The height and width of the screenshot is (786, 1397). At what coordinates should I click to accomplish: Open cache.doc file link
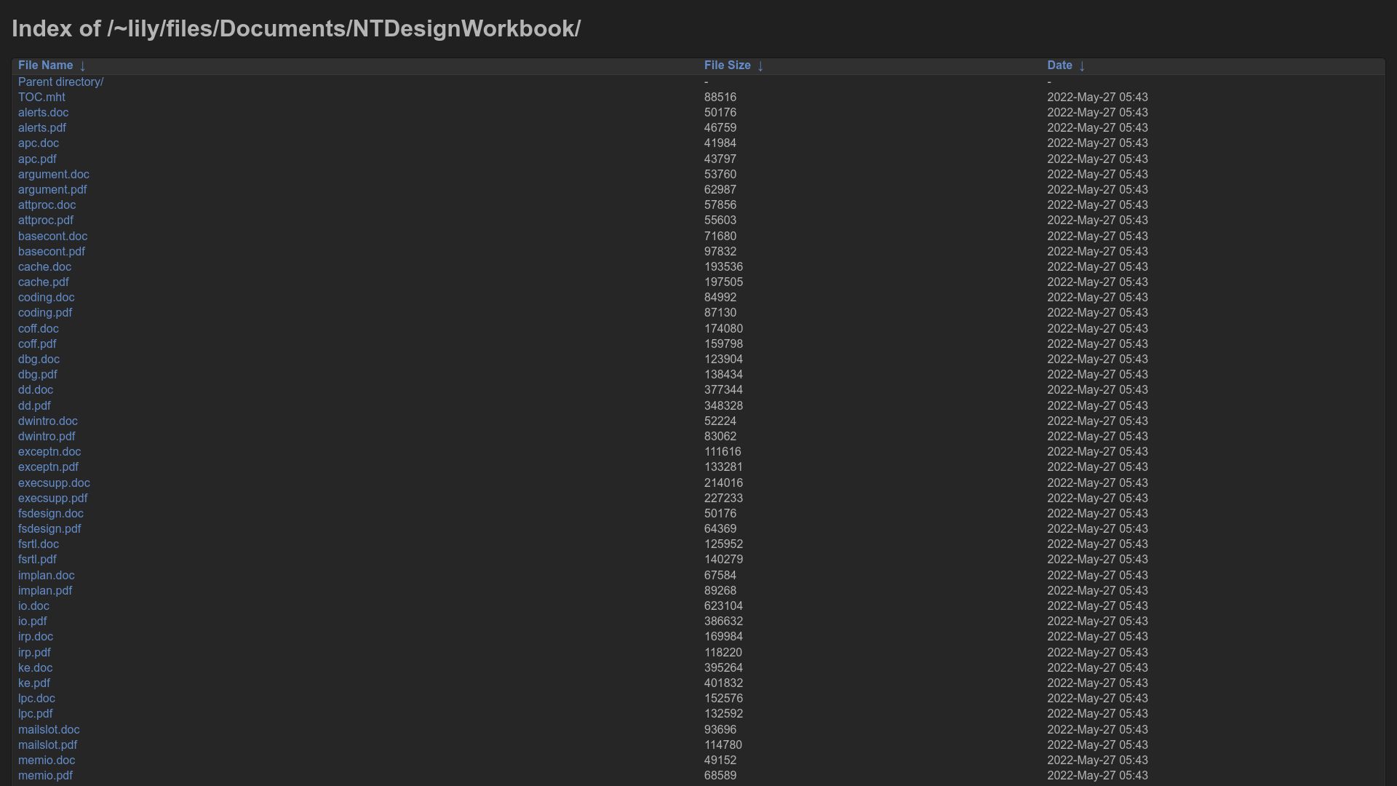44,267
